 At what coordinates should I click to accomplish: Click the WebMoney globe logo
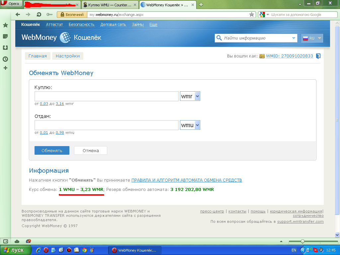coord(65,38)
